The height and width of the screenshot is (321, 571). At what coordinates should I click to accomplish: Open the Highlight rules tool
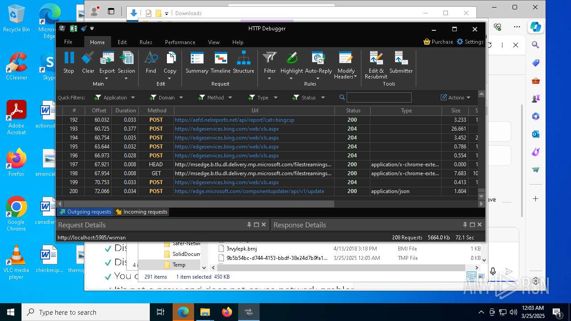[292, 65]
